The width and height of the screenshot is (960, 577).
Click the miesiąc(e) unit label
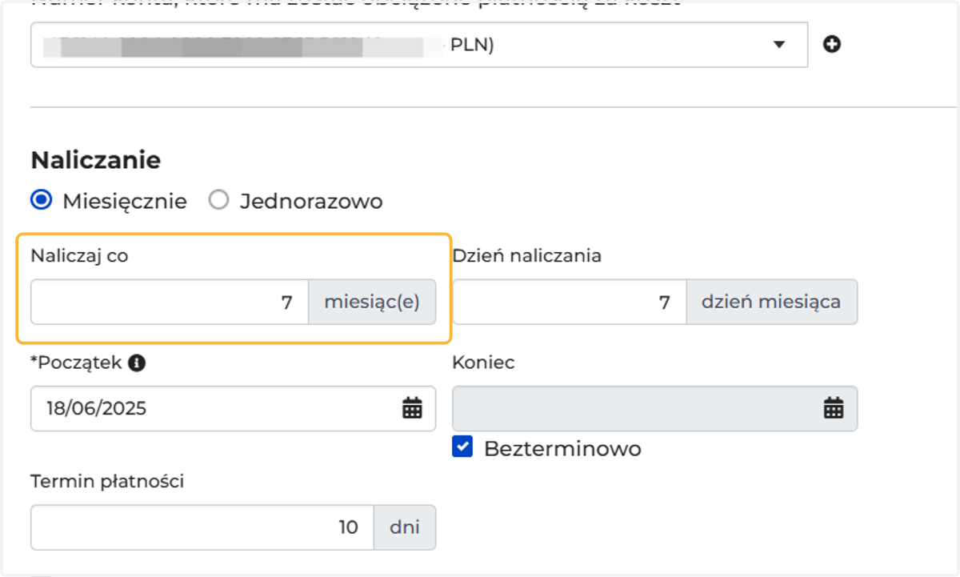[x=372, y=302]
